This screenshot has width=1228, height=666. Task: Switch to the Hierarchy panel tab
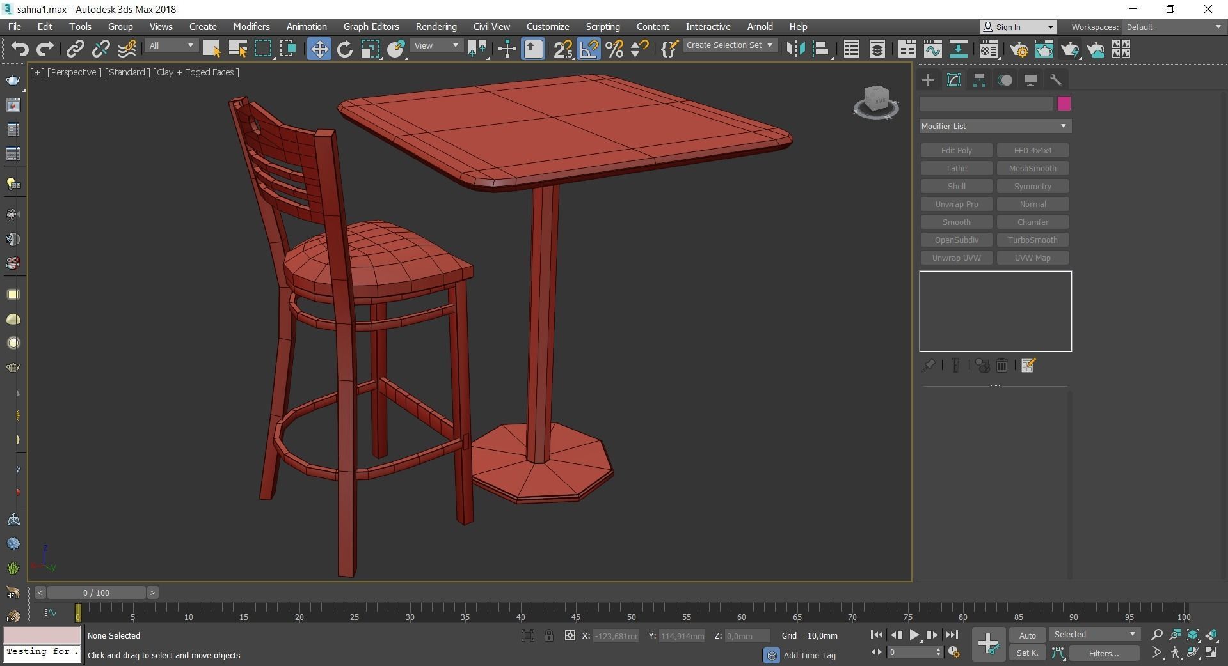point(979,80)
